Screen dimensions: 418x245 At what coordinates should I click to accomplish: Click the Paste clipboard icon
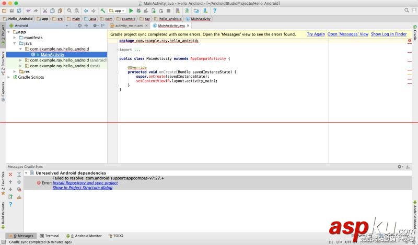[x=60, y=10]
